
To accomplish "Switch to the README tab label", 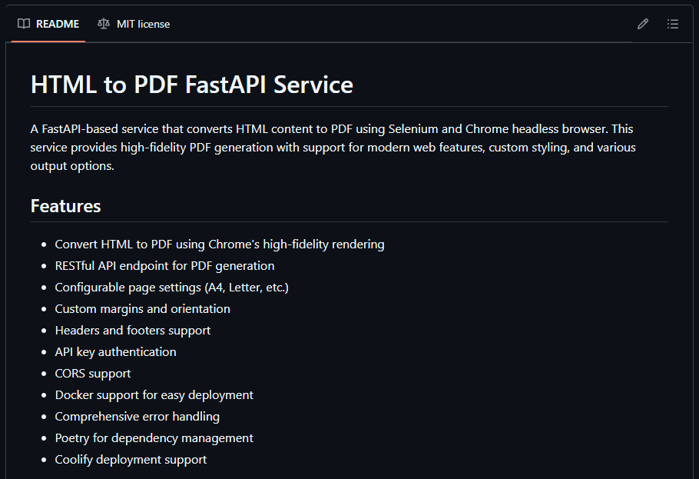I will click(58, 24).
